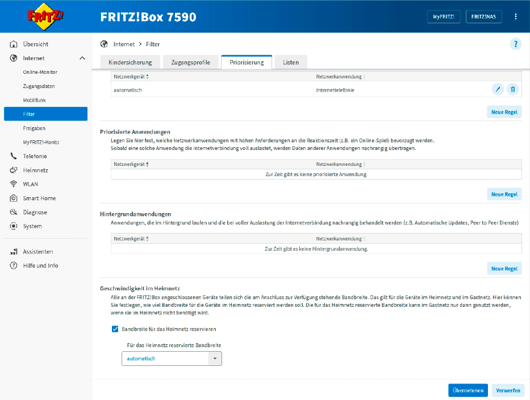
Task: Click the Heimnetz devices icon
Action: (x=14, y=170)
